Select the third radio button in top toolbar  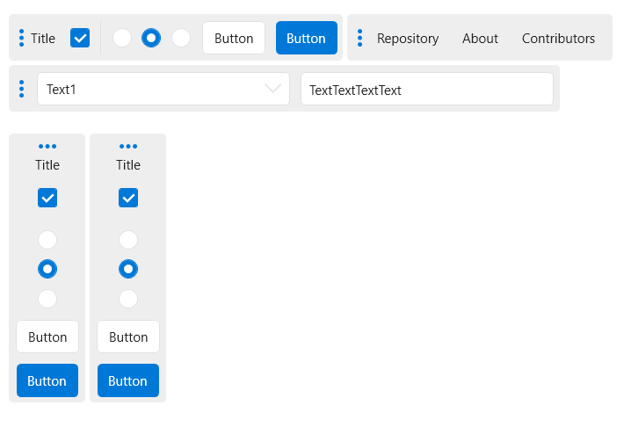tap(181, 38)
